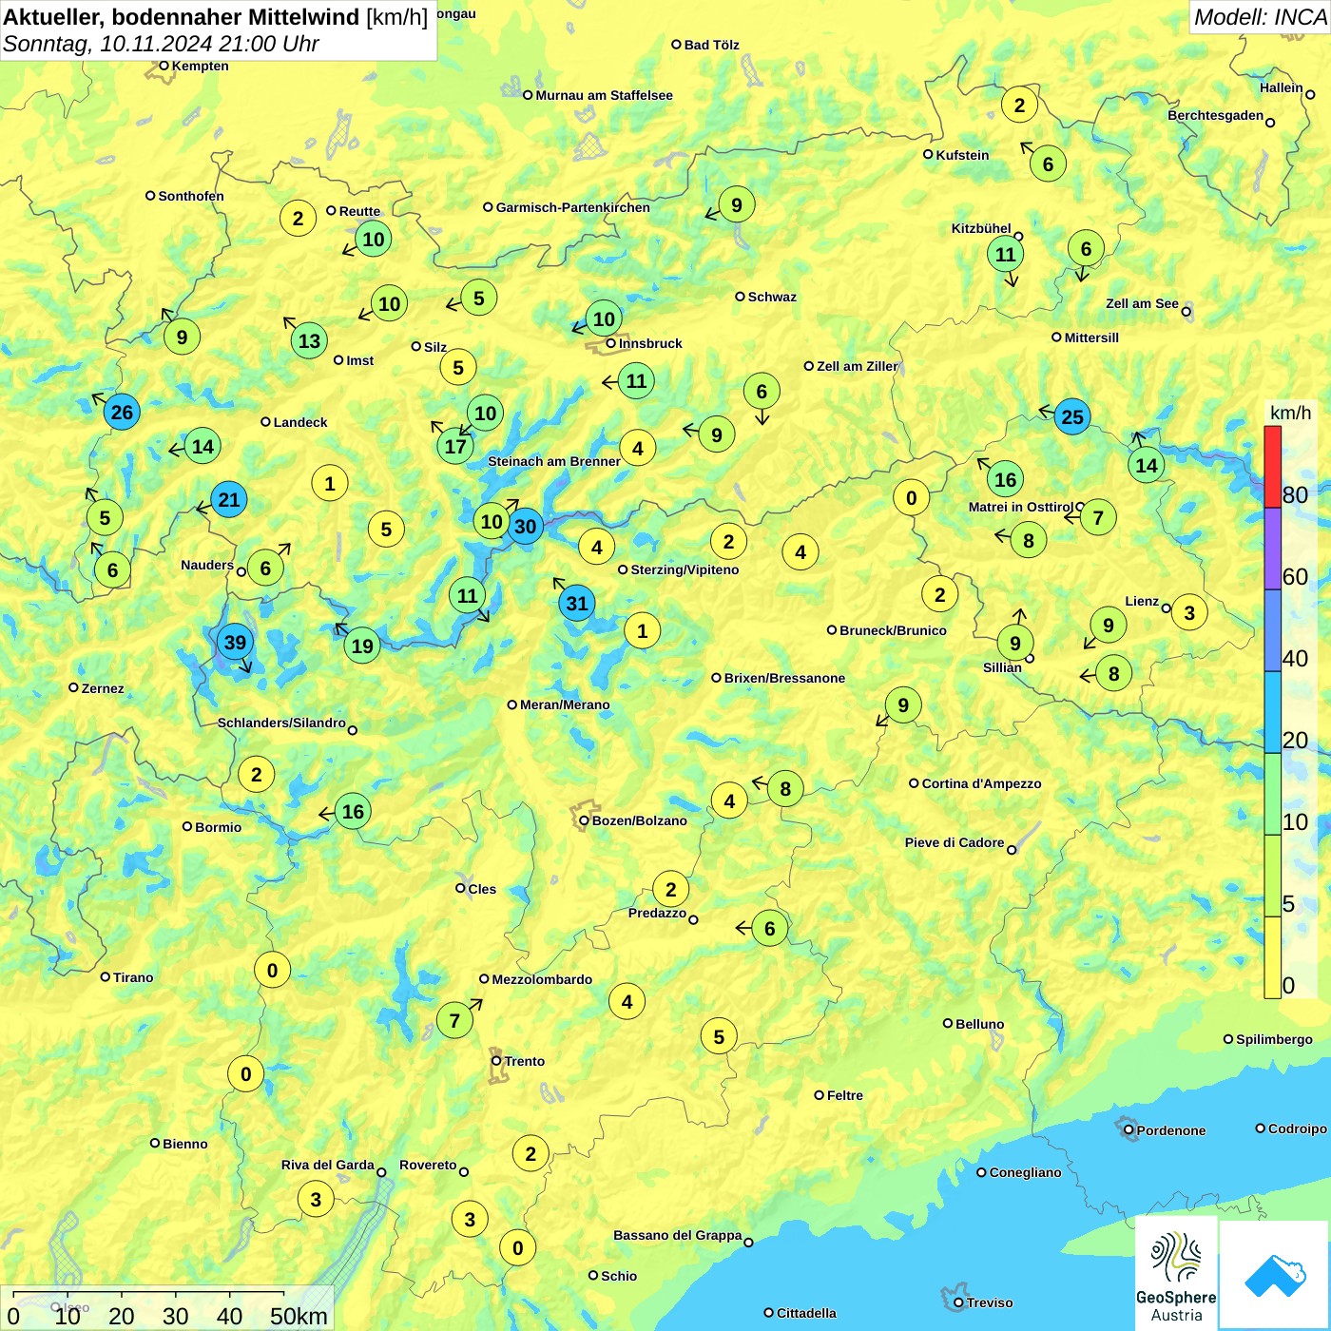The height and width of the screenshot is (1331, 1331).
Task: Pick the 6 km/h marker next to Nauders
Action: click(265, 568)
